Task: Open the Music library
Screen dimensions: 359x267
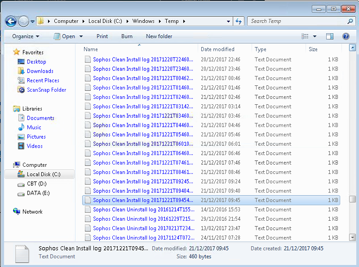Action: coord(34,127)
